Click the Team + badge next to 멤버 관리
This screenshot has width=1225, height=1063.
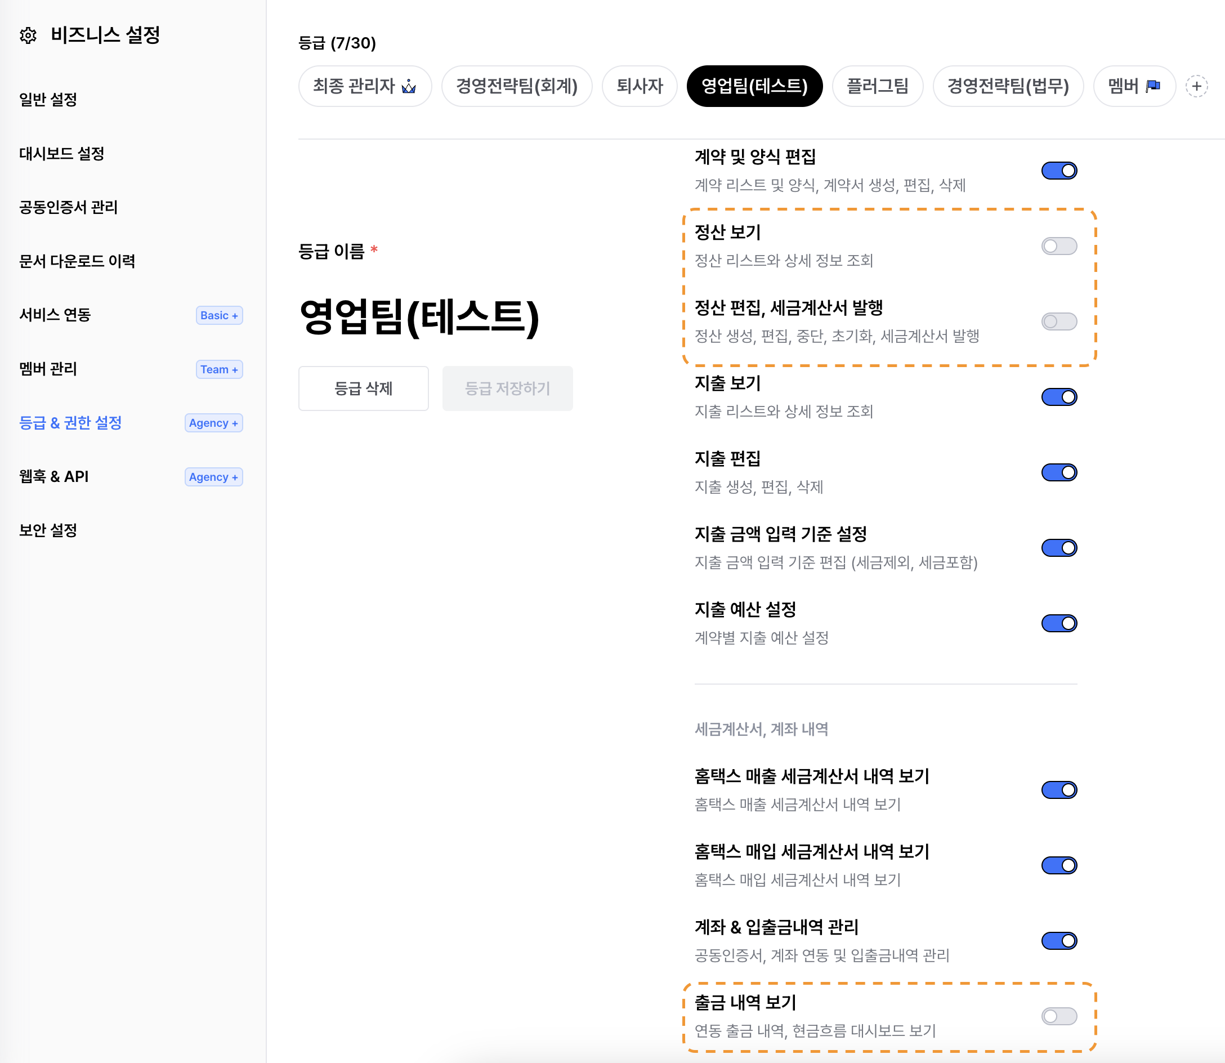pyautogui.click(x=219, y=369)
